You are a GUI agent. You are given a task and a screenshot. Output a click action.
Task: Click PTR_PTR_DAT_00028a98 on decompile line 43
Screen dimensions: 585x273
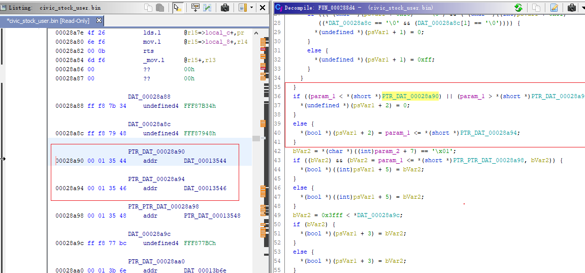tap(489, 161)
